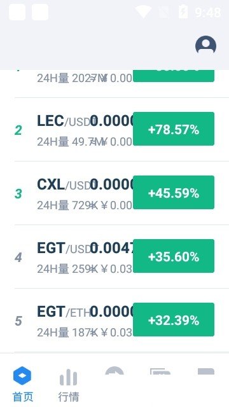The image size is (229, 407).
Task: Click the +32.39% change button
Action: (174, 319)
